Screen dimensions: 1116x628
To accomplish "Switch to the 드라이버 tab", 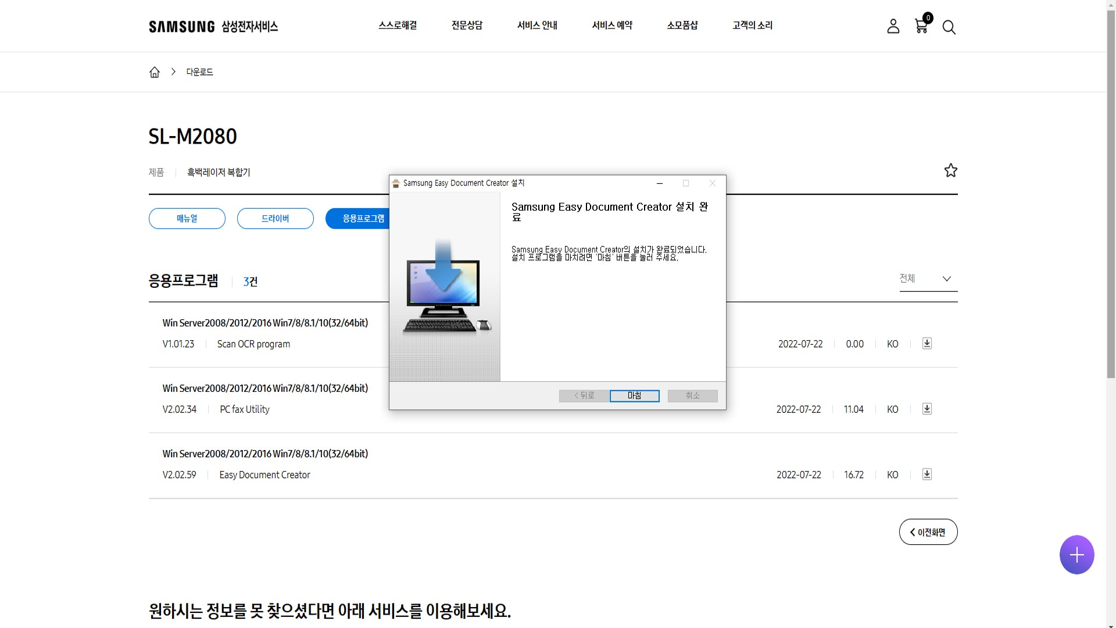I will [276, 219].
